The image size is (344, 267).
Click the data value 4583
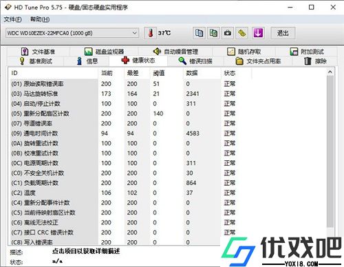193,133
